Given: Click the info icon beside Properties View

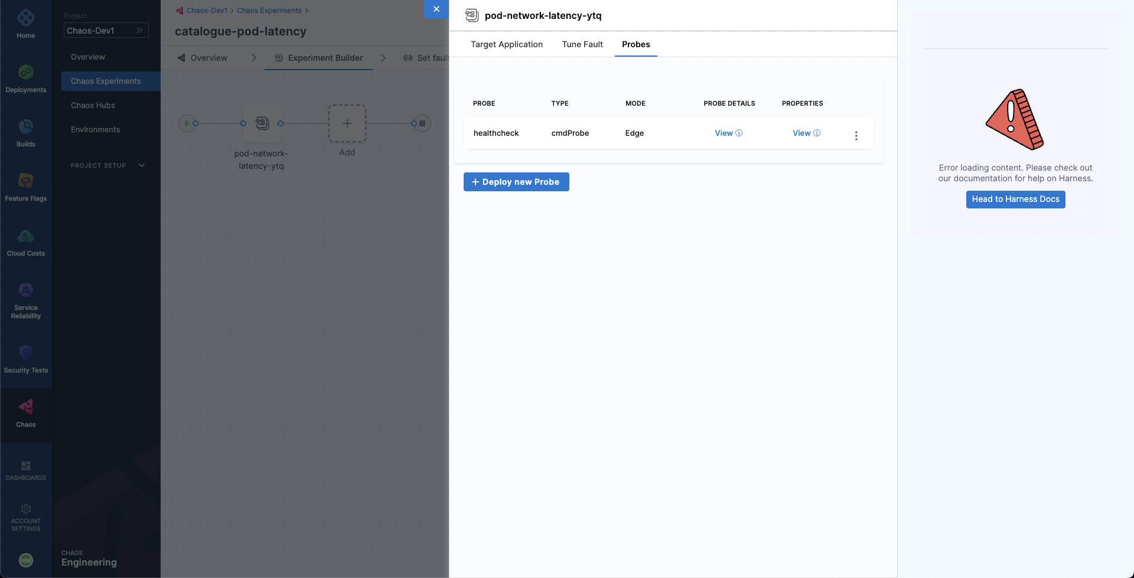Looking at the screenshot, I should (817, 133).
